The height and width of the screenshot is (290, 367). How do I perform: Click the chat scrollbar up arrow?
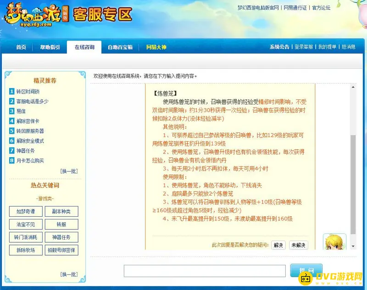[353, 87]
